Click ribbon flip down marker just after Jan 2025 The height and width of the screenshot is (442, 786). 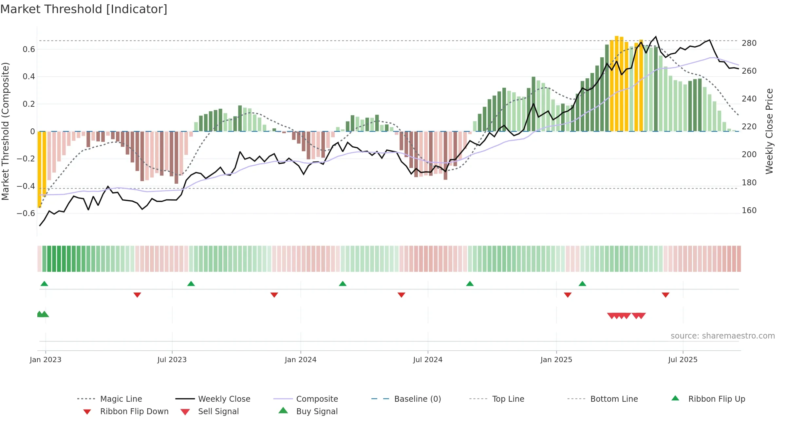pyautogui.click(x=568, y=295)
